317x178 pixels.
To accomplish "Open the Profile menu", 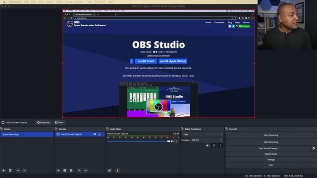I will (59, 2).
